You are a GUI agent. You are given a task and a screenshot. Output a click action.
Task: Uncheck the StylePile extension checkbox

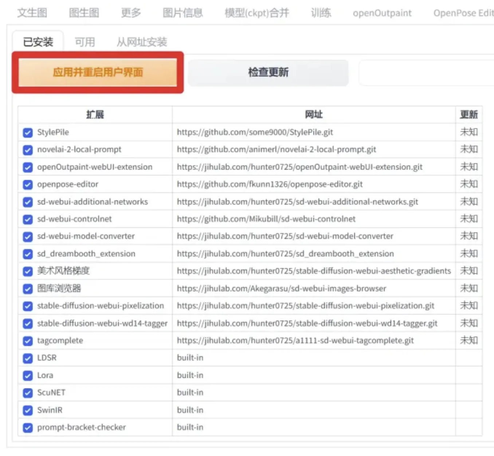[28, 133]
